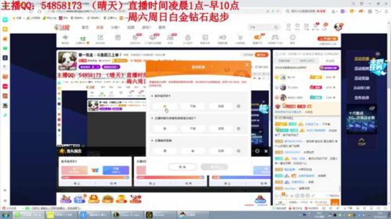Viewport: 391px width, 219px height.
Task: Open the user avatar in Douyu header
Action: [x=338, y=27]
